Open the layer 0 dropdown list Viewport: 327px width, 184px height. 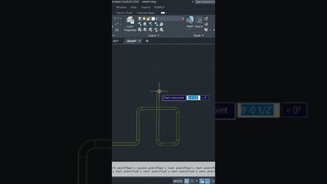[x=183, y=19]
